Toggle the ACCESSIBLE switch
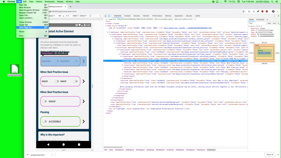The image size is (281, 158). pyautogui.click(x=45, y=122)
